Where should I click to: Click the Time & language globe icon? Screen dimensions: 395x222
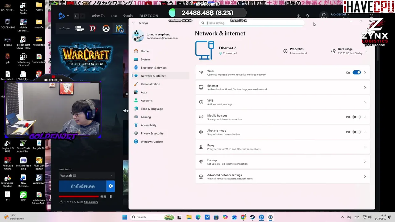(x=136, y=109)
